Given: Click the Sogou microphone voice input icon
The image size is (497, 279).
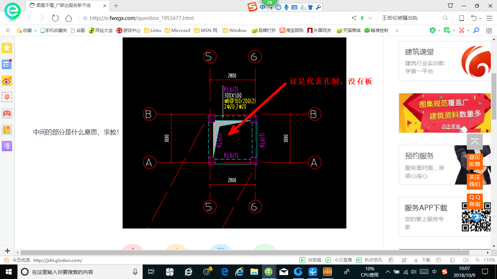Looking at the screenshot, I should 286,7.
